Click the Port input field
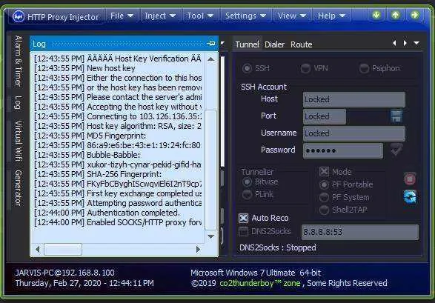The width and height of the screenshot is (435, 303). coord(325,116)
